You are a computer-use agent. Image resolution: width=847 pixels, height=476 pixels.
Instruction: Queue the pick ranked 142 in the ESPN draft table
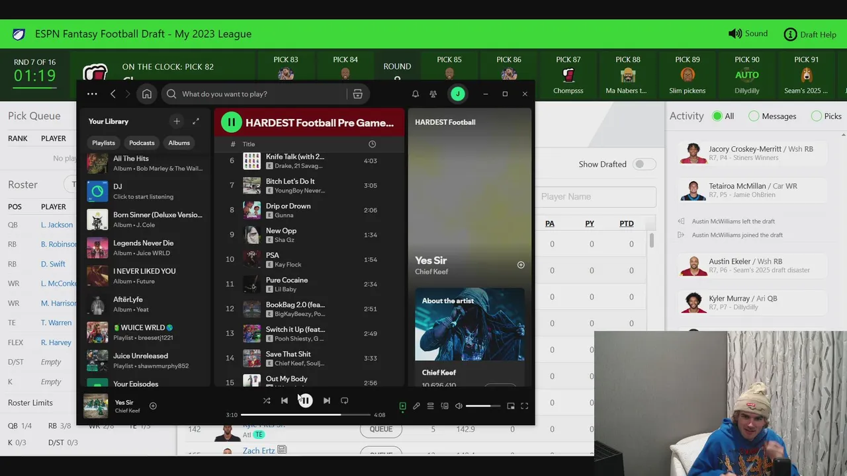coord(381,429)
